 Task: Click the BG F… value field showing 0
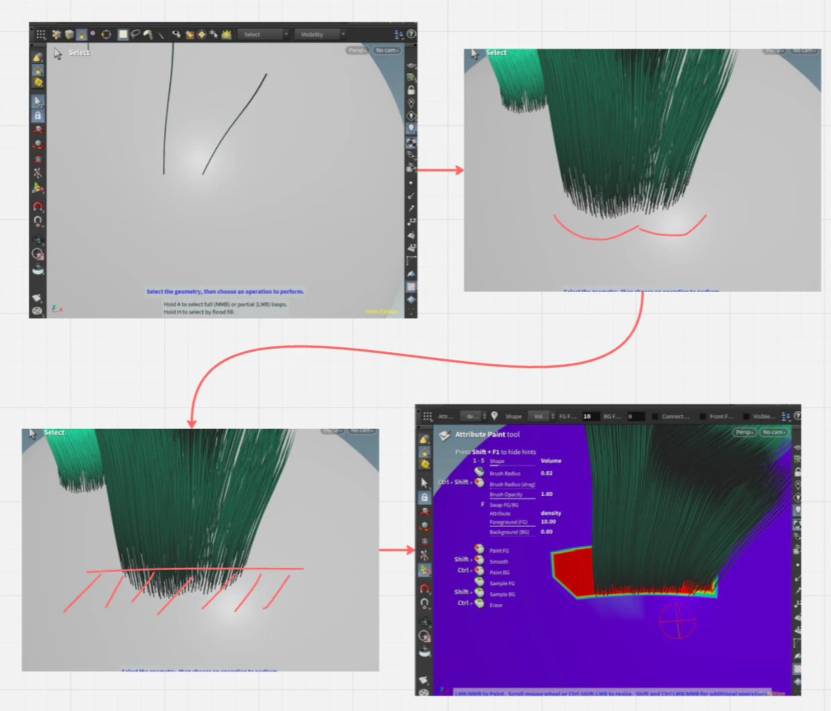pos(636,417)
